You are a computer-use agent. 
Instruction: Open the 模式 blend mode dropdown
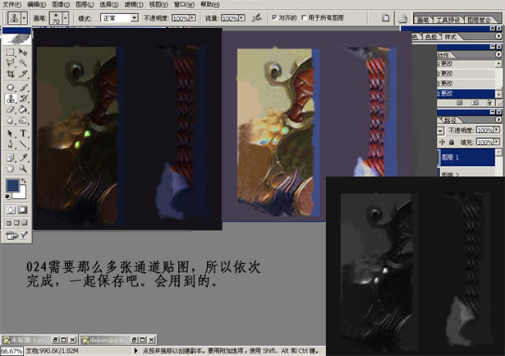[135, 18]
